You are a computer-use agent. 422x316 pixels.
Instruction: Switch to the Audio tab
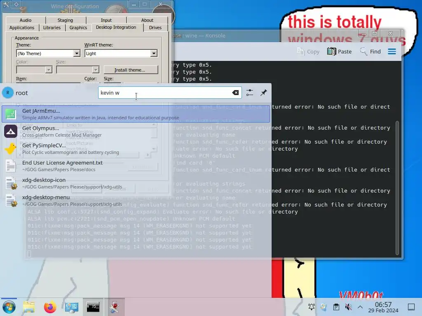coord(26,20)
